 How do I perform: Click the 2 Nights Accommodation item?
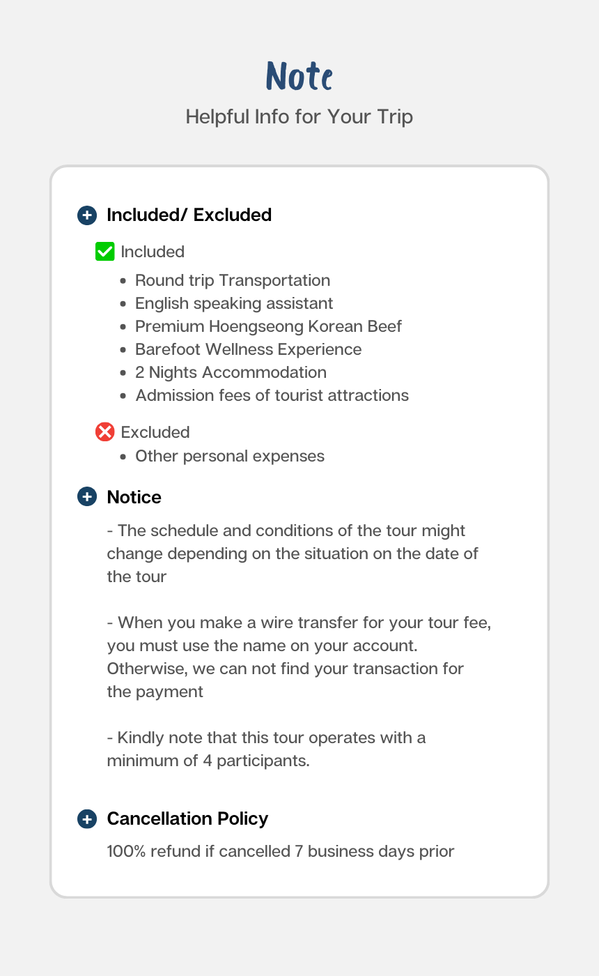point(231,372)
